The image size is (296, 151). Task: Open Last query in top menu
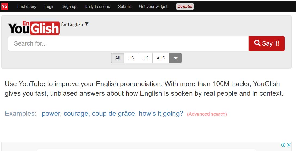(27, 7)
